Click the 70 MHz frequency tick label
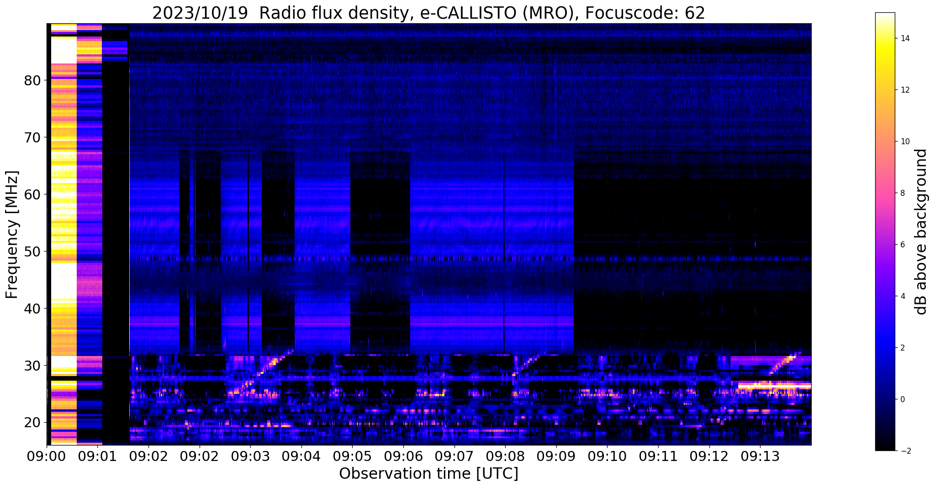The width and height of the screenshot is (935, 487). click(x=32, y=137)
